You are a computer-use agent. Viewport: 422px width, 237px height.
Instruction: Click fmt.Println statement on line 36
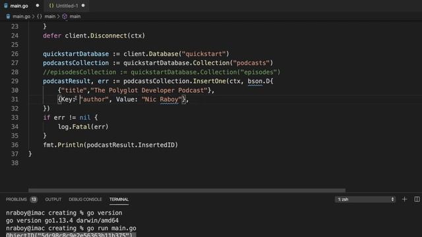110,145
